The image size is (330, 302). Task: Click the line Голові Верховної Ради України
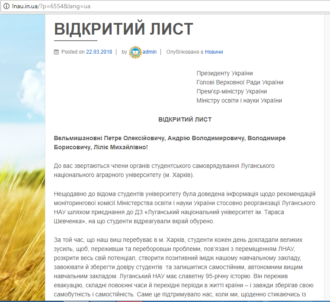point(240,82)
